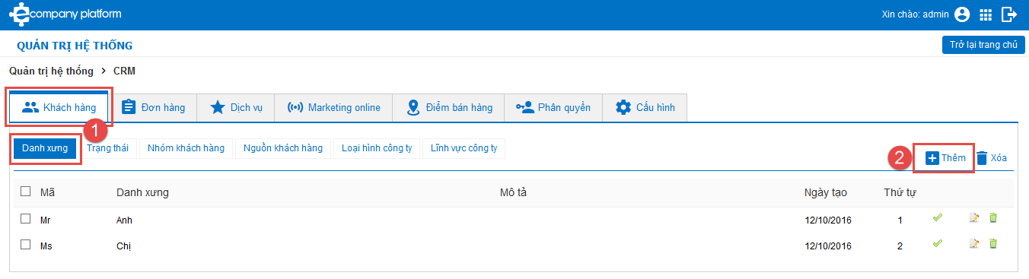Click the Thứ tự column header
Screen dimensions: 1029x279
[x=900, y=192]
